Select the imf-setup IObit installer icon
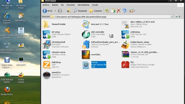Viewport: 185px width, 104px height. 47,34
